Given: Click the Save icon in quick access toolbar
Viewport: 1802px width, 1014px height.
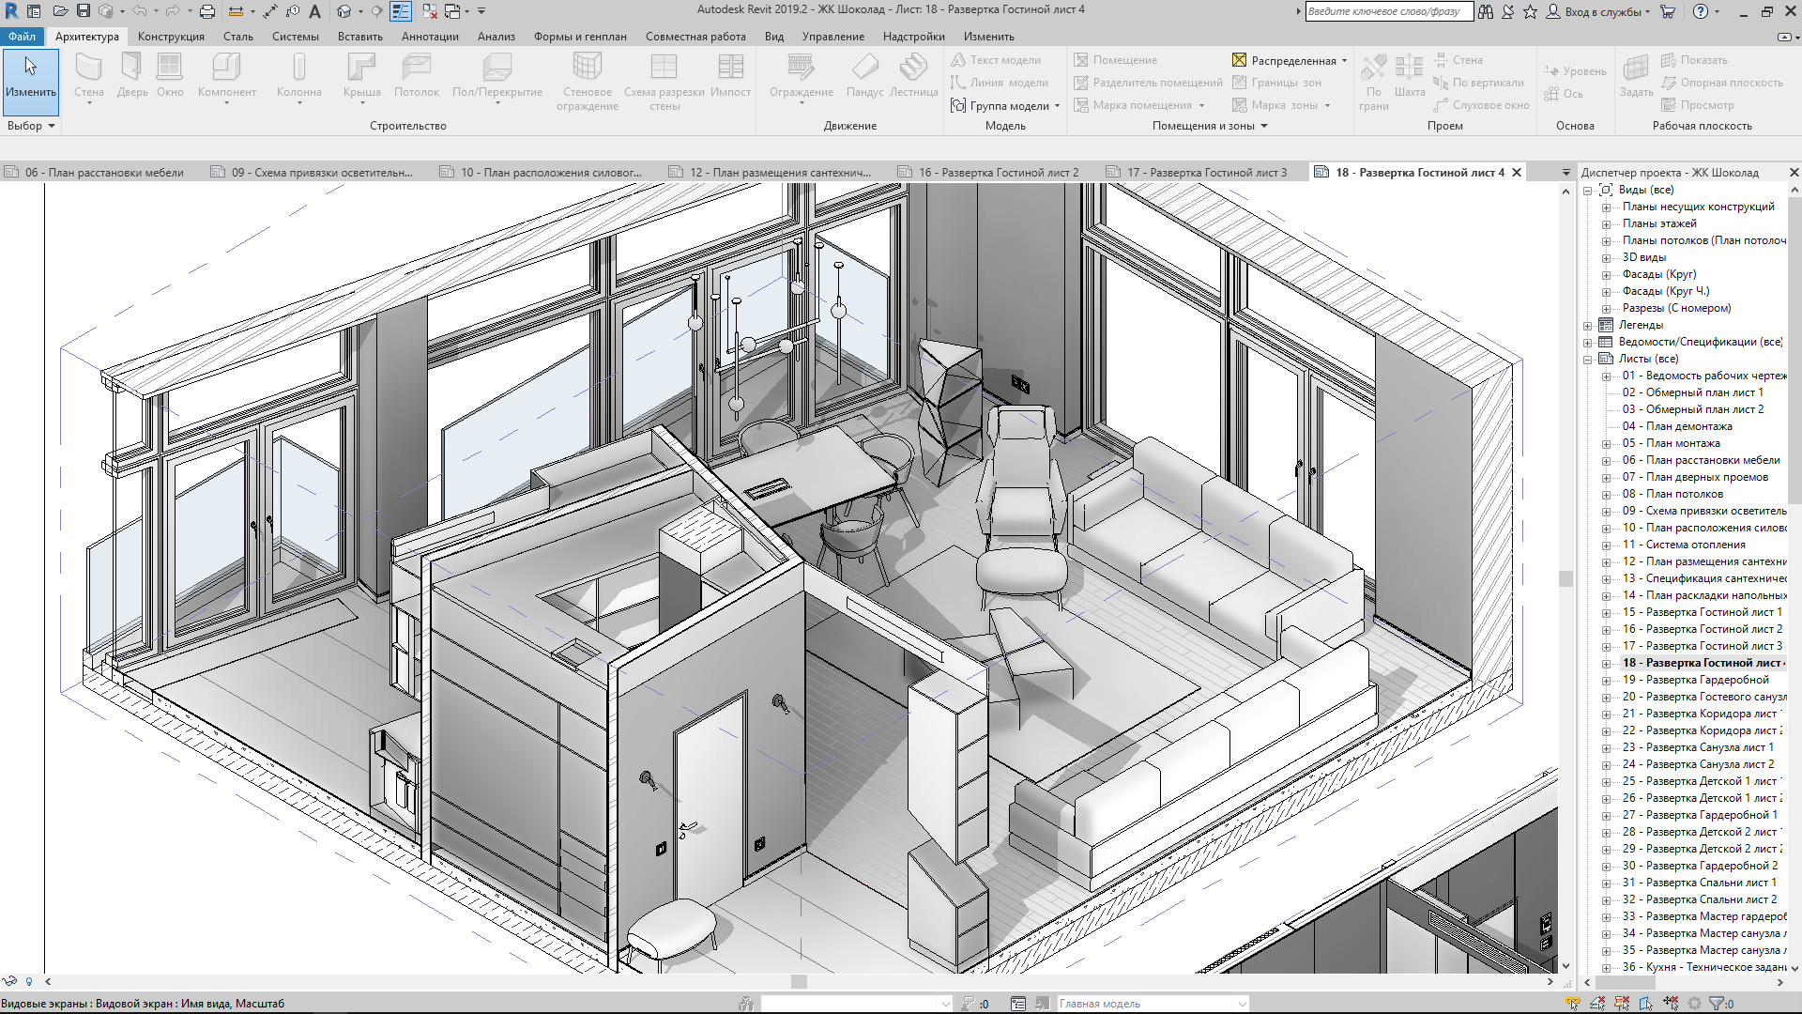Looking at the screenshot, I should point(83,11).
